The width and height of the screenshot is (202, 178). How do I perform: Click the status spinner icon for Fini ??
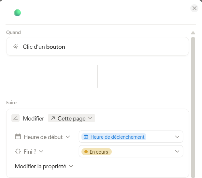[x=18, y=151]
